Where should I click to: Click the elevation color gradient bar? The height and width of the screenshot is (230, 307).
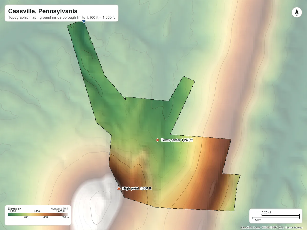pyautogui.click(x=38, y=214)
